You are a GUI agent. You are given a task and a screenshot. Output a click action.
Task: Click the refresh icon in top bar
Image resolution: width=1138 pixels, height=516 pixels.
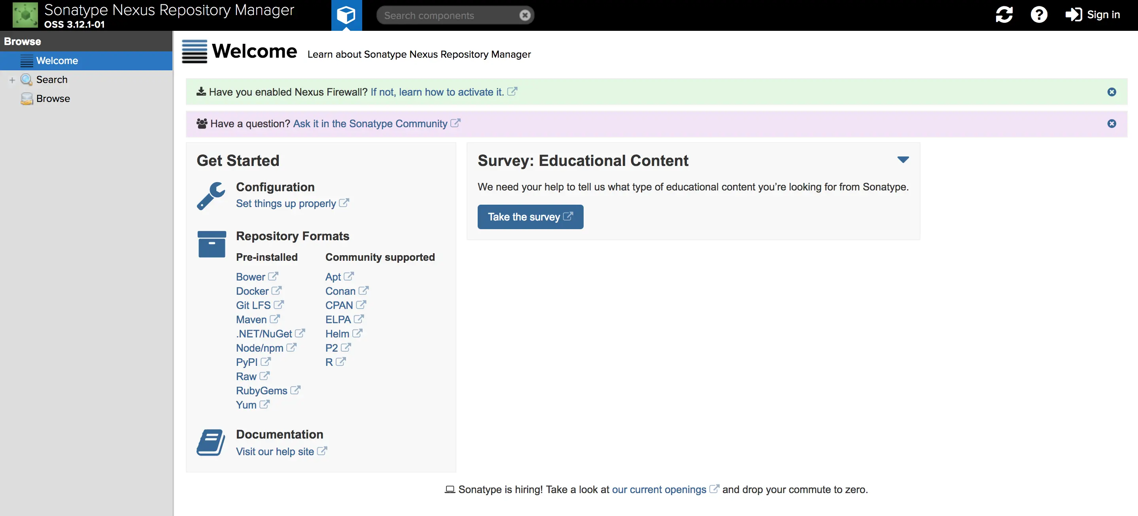[1004, 15]
